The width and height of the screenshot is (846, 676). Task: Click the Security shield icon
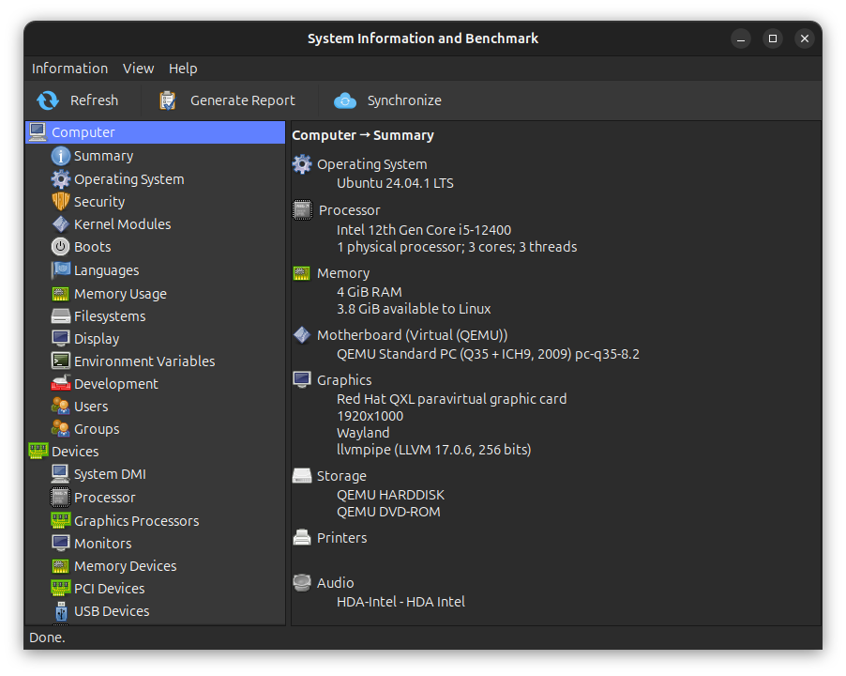tap(60, 202)
